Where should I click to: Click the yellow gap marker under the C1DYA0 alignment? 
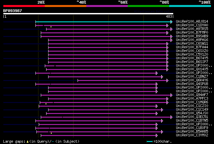coord(51,27)
